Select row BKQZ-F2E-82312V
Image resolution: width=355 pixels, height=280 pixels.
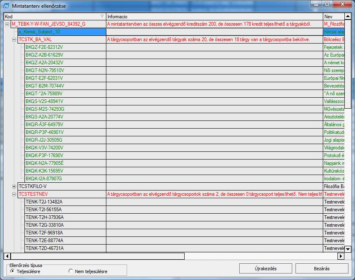(65, 47)
